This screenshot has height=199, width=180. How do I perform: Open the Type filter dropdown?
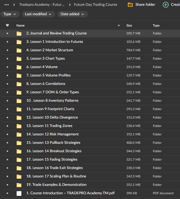click(10, 14)
